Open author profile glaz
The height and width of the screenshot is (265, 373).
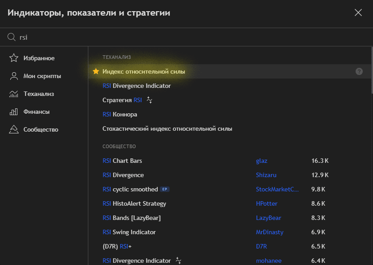(262, 161)
